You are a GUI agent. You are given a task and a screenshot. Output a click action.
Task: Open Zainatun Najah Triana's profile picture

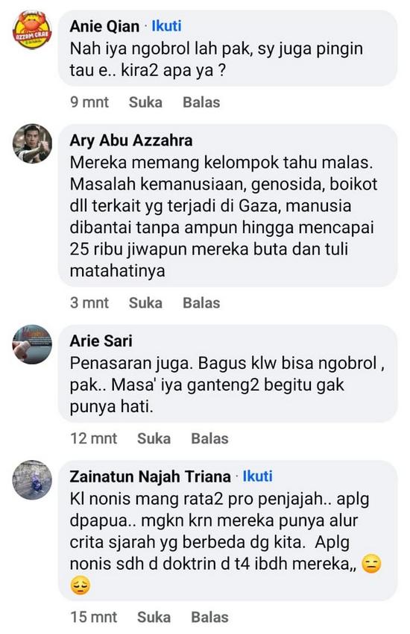(32, 479)
